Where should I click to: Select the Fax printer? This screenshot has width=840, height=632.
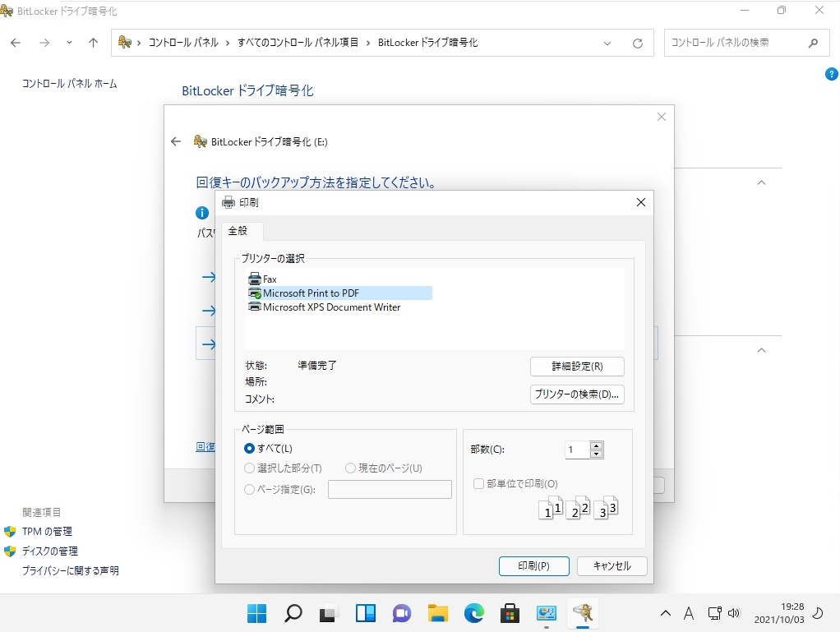coord(262,279)
